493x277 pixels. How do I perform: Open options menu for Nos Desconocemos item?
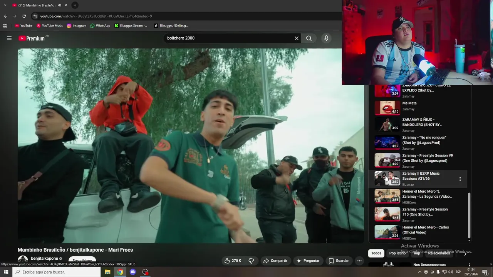pos(469,265)
